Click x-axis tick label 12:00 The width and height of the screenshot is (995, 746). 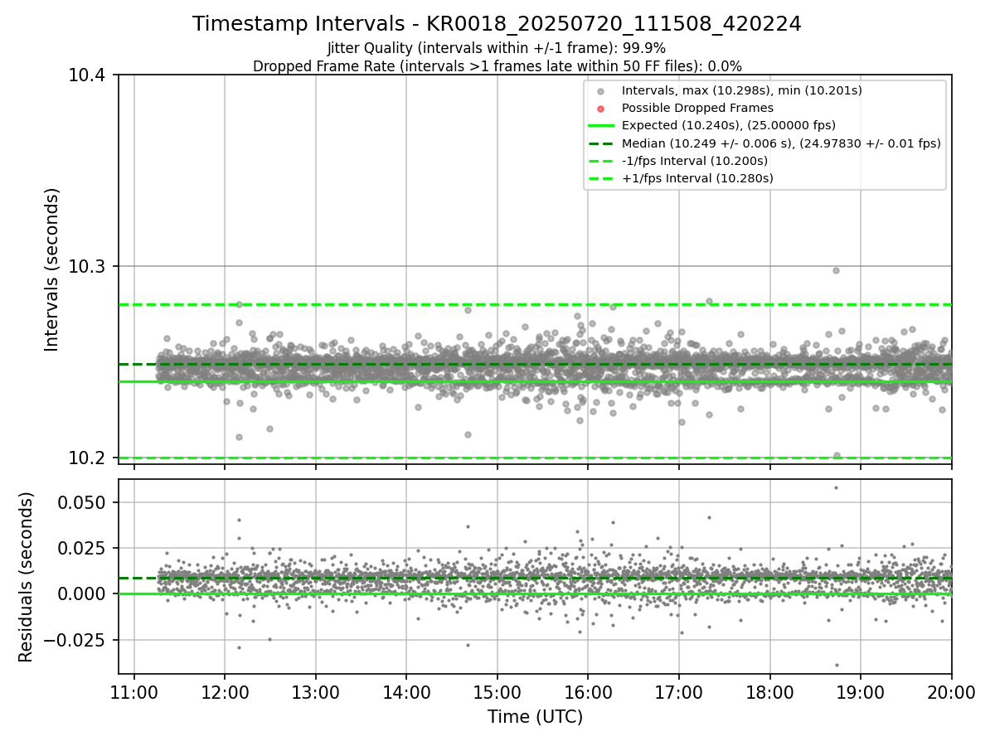(225, 692)
